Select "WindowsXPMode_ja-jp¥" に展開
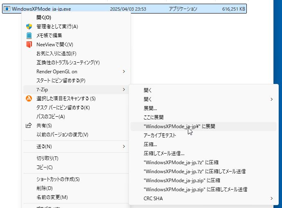 click(179, 127)
